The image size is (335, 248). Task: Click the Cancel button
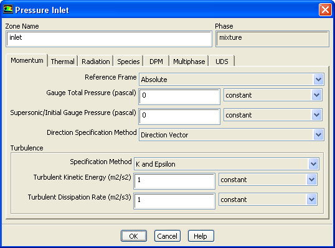(167, 236)
